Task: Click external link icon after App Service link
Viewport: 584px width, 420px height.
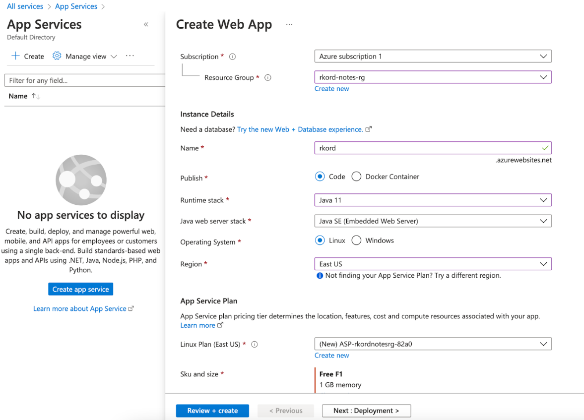Action: click(x=130, y=308)
